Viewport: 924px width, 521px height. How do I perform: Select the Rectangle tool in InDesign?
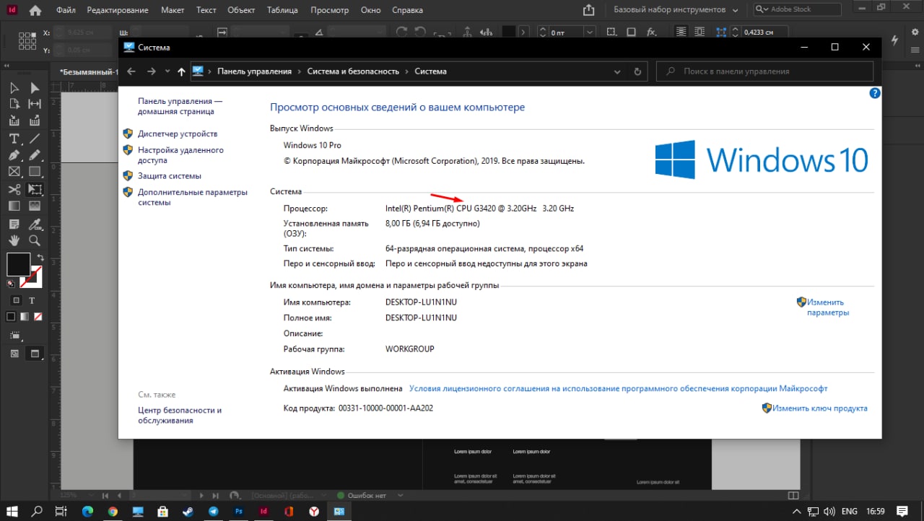(x=35, y=172)
